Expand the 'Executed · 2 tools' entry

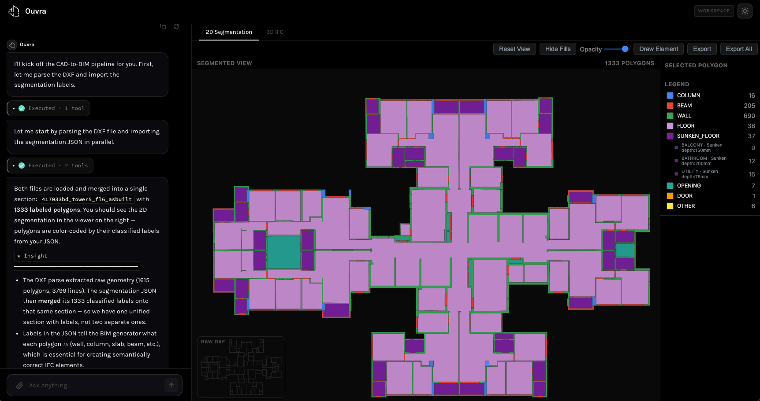tap(50, 165)
